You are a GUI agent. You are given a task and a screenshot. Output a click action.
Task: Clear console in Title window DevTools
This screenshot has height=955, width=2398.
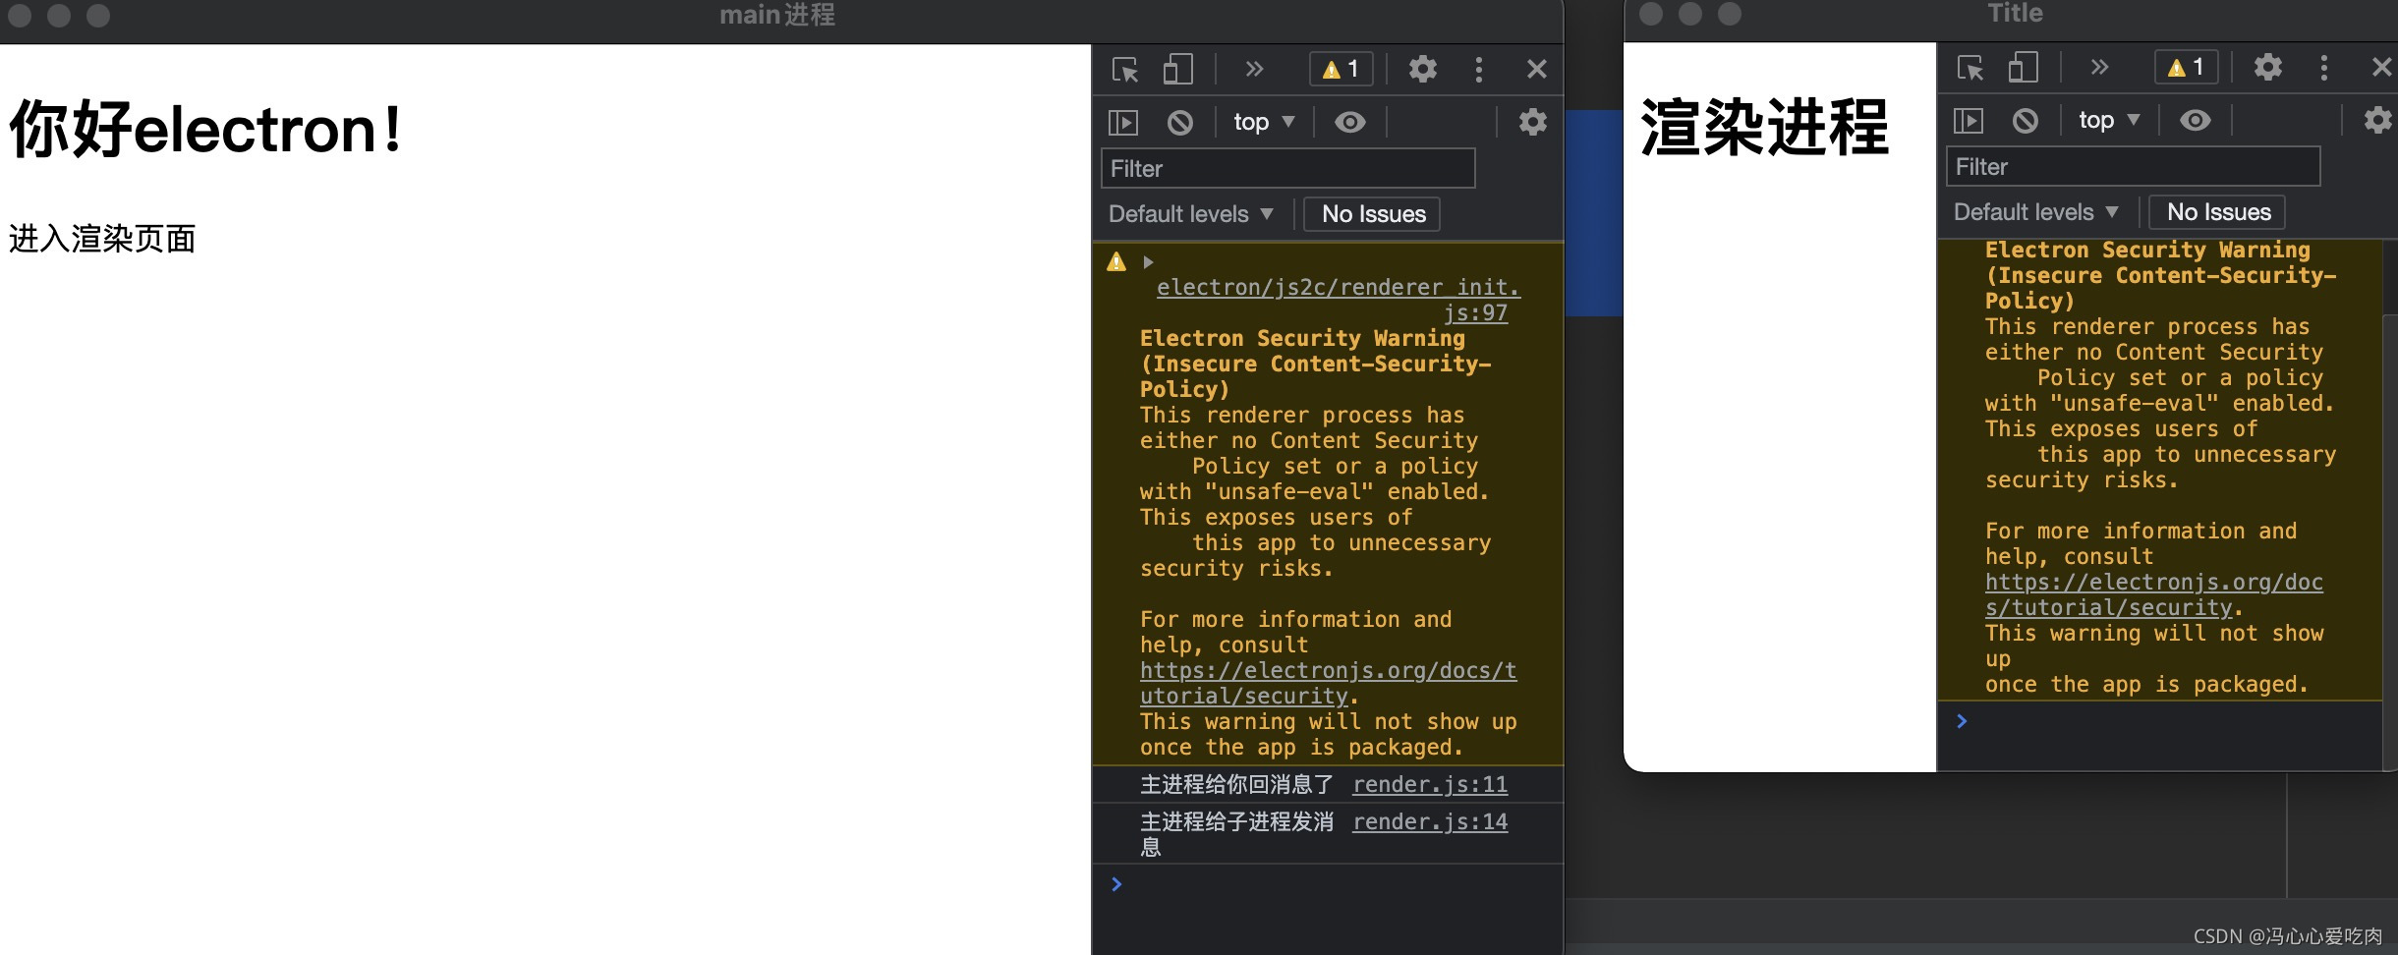(x=2026, y=120)
